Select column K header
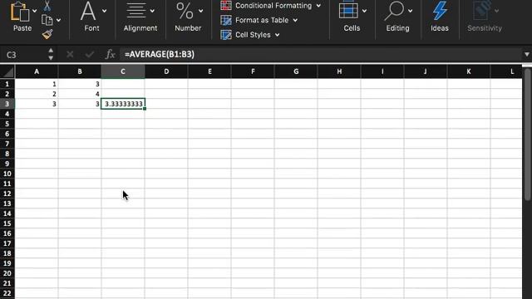 [469, 71]
